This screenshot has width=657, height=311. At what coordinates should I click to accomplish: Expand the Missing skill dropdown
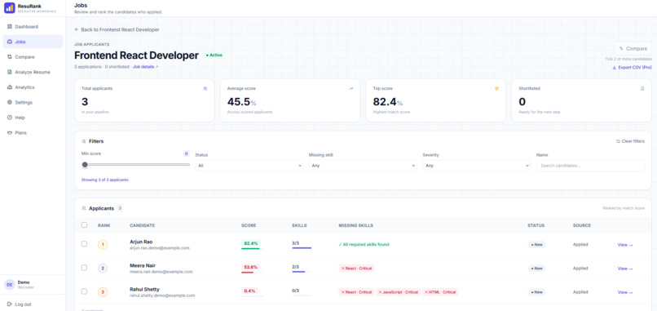pyautogui.click(x=363, y=166)
